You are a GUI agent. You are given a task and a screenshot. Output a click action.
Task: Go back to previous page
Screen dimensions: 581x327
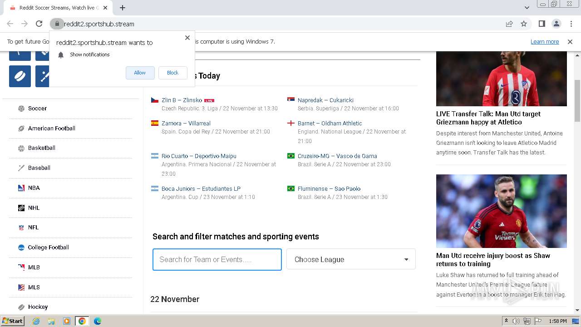(x=10, y=24)
